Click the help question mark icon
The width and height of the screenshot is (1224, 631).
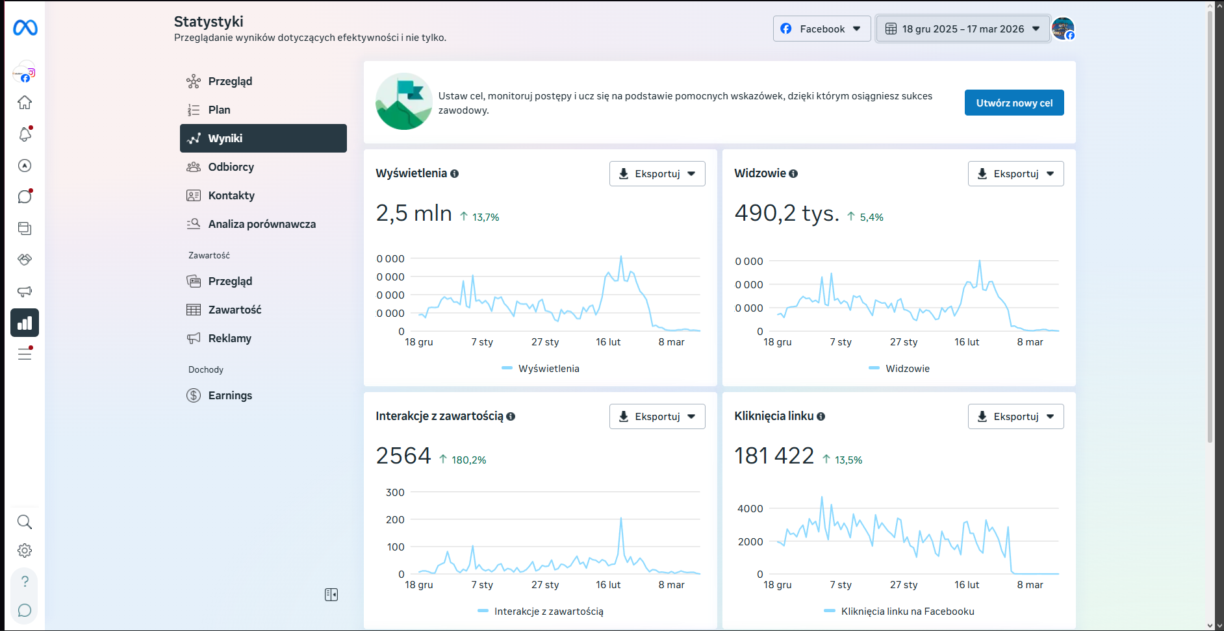(x=25, y=582)
